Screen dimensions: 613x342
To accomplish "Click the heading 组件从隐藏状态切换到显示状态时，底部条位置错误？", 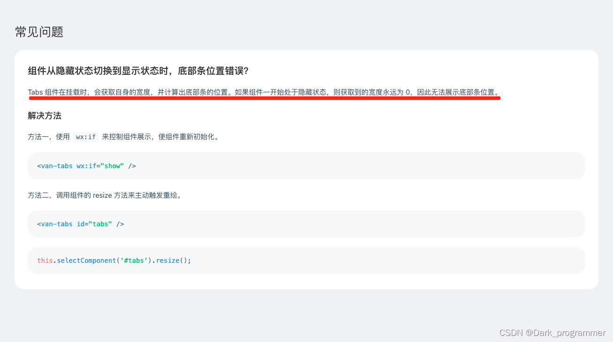I will [x=138, y=71].
